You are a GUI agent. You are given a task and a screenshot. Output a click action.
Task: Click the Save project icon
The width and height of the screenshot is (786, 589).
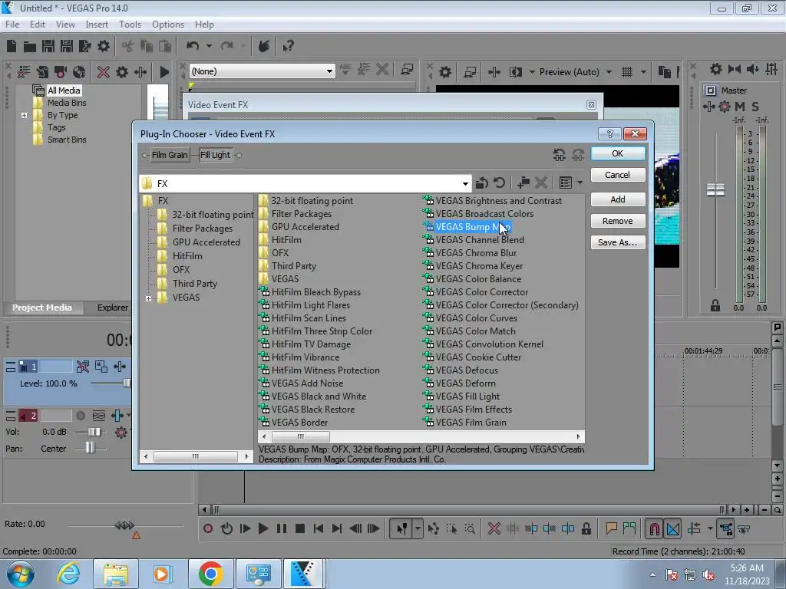[48, 46]
